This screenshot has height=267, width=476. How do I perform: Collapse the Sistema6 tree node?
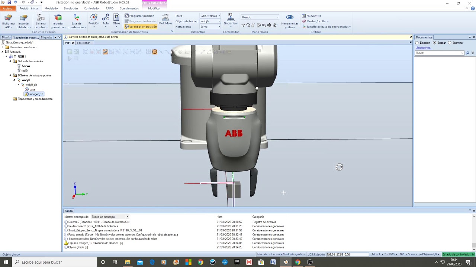(2, 52)
